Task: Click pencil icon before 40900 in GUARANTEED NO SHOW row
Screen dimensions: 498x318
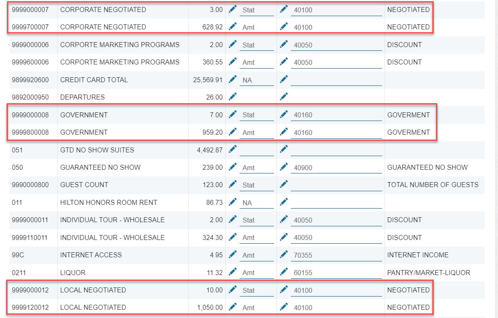Action: pos(283,167)
